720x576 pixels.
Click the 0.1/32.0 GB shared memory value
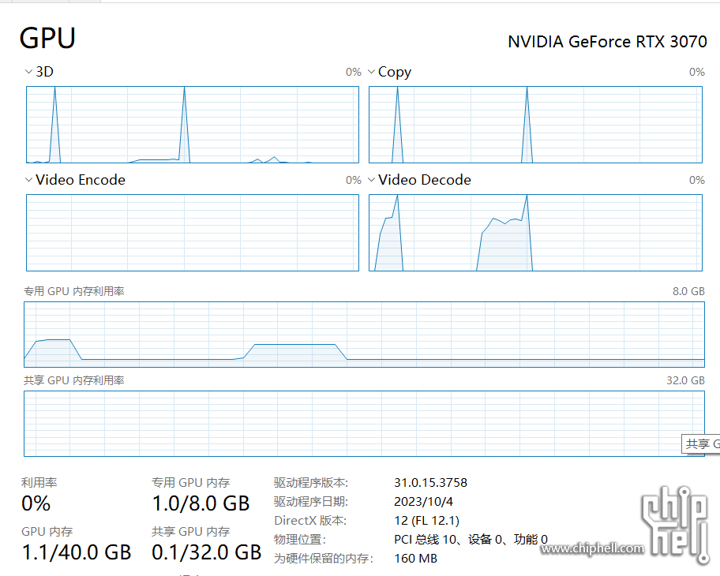pos(207,552)
